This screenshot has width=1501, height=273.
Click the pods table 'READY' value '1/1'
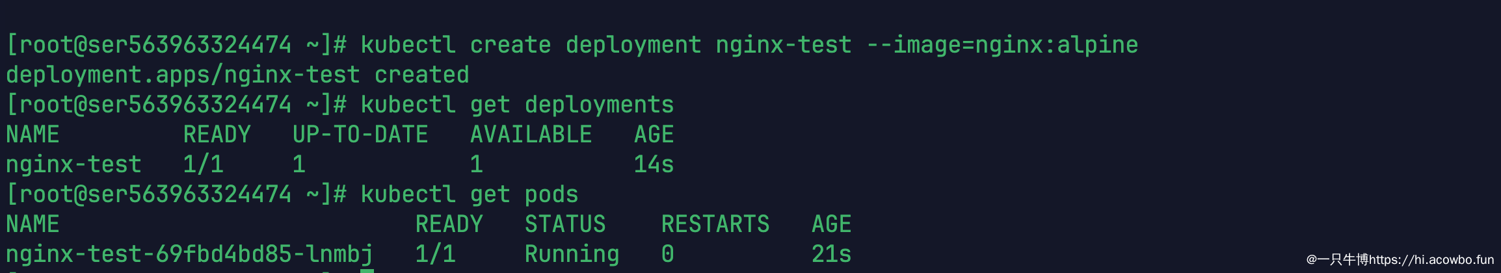(435, 254)
